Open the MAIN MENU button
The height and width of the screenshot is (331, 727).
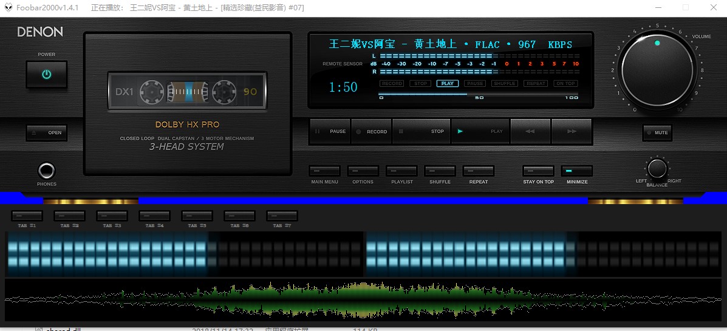tap(324, 171)
